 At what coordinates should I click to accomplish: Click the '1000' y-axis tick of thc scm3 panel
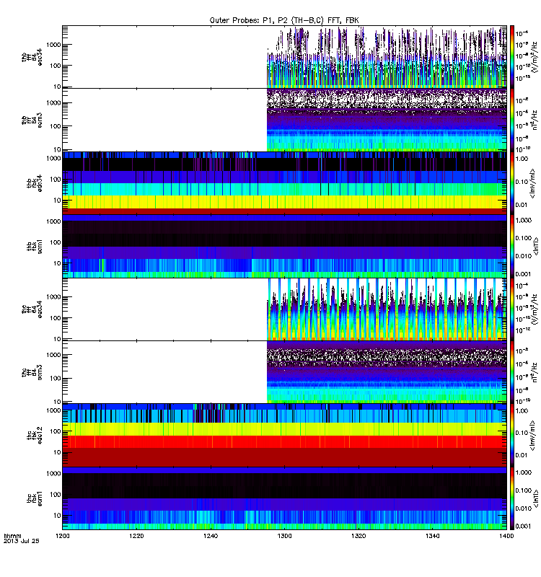point(53,355)
